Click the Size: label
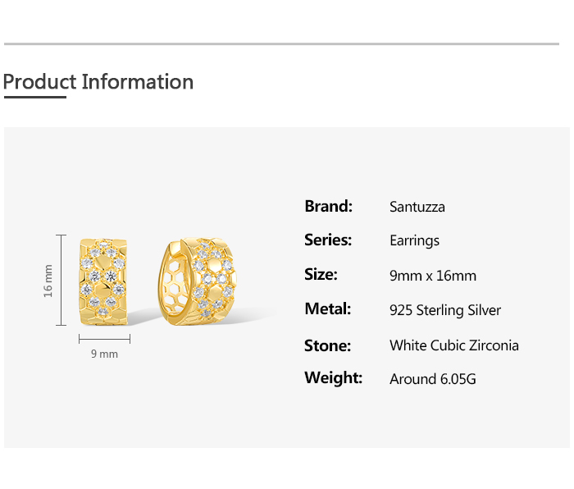This screenshot has width=574, height=489. click(x=321, y=275)
